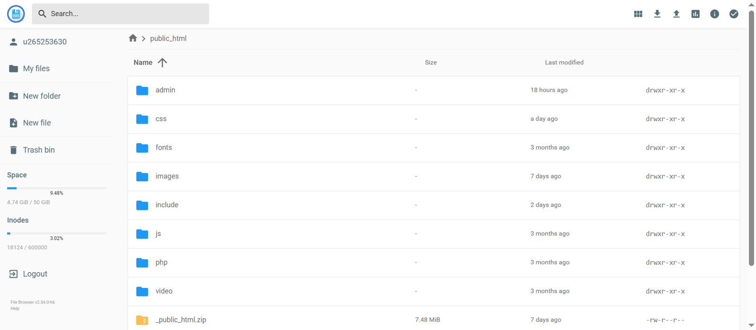Click the Space usage progress bar

point(57,188)
